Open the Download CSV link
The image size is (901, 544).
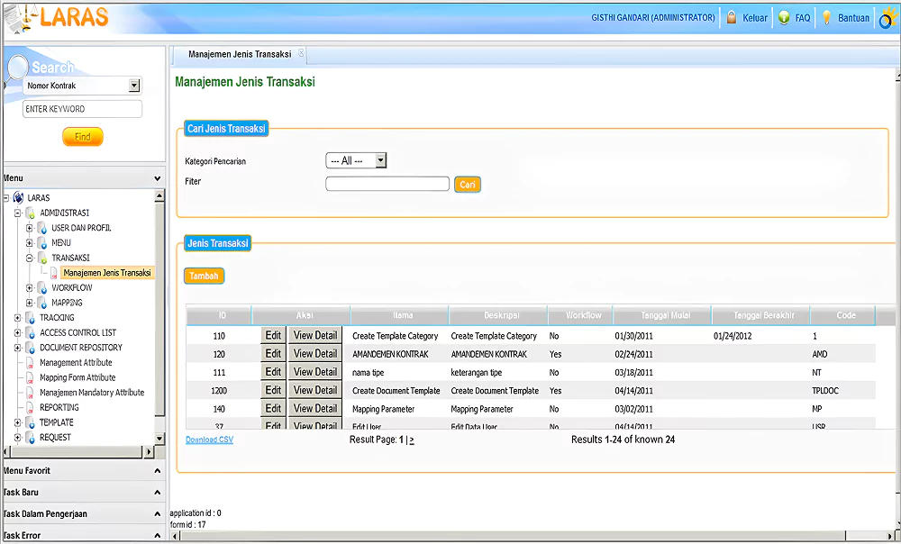point(209,440)
